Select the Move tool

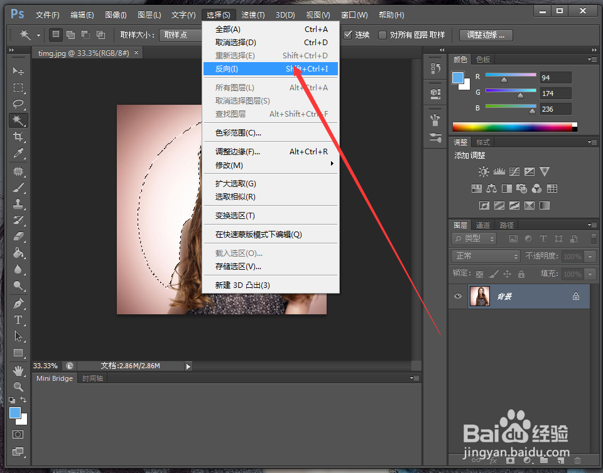[18, 70]
